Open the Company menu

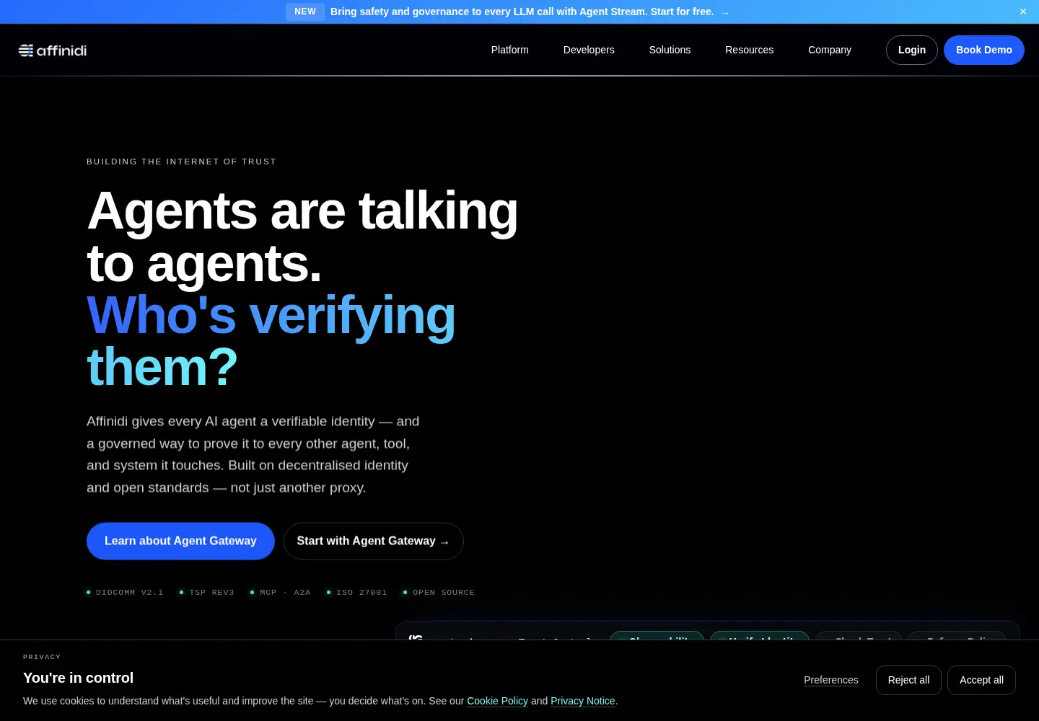click(x=830, y=50)
